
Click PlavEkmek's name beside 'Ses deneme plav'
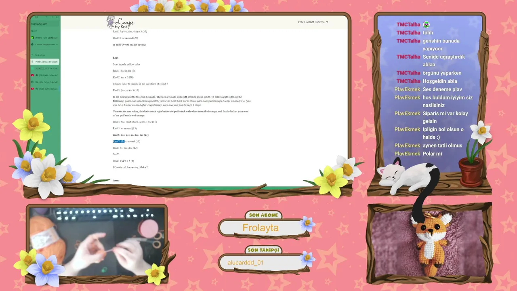[407, 89]
